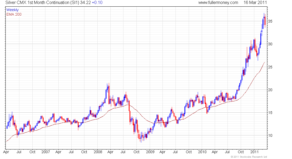The width and height of the screenshot is (292, 159).
Task: Click the copyright '2011 Stockcube Research Ltd' text
Action: pos(249,157)
